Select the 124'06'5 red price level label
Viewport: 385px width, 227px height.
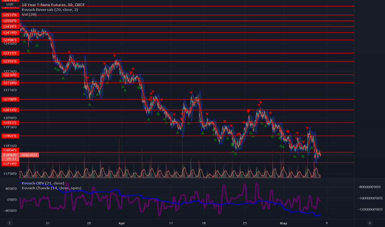pyautogui.click(x=10, y=40)
